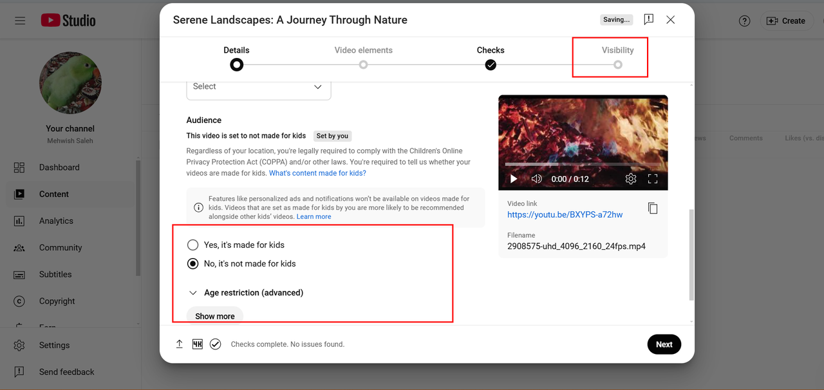Play the video preview
824x390 pixels.
(513, 179)
